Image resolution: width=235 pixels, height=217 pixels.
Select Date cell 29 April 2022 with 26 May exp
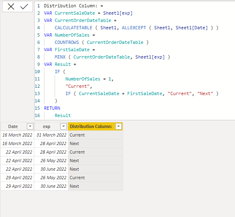(18, 178)
